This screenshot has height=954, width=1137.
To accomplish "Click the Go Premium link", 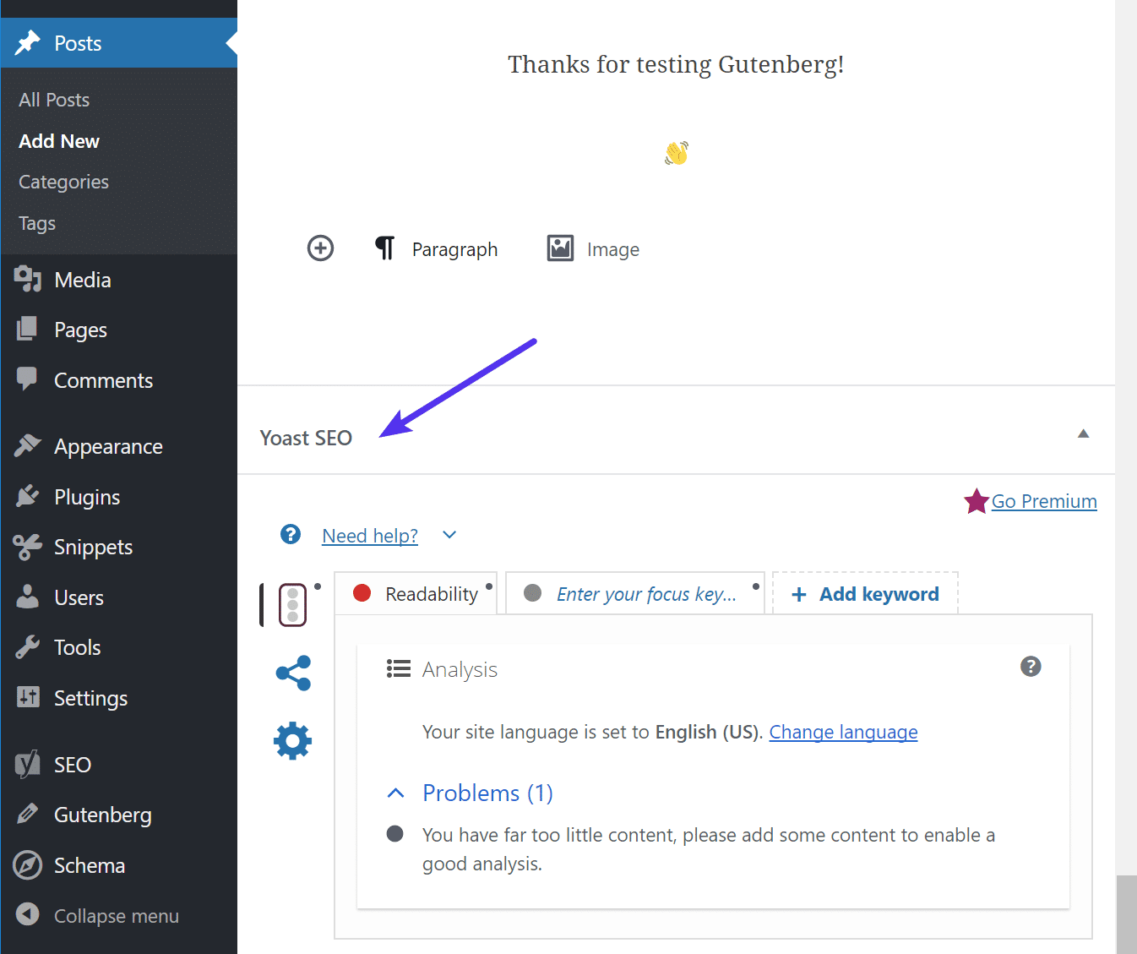I will pos(1044,501).
